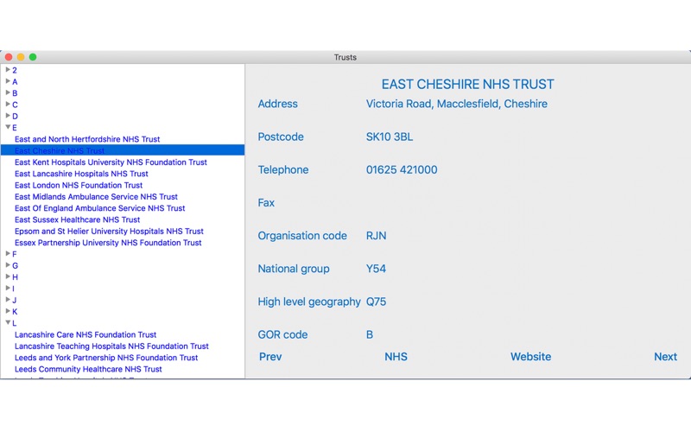The width and height of the screenshot is (691, 432).
Task: Click the national group value Y54
Action: [x=376, y=269]
